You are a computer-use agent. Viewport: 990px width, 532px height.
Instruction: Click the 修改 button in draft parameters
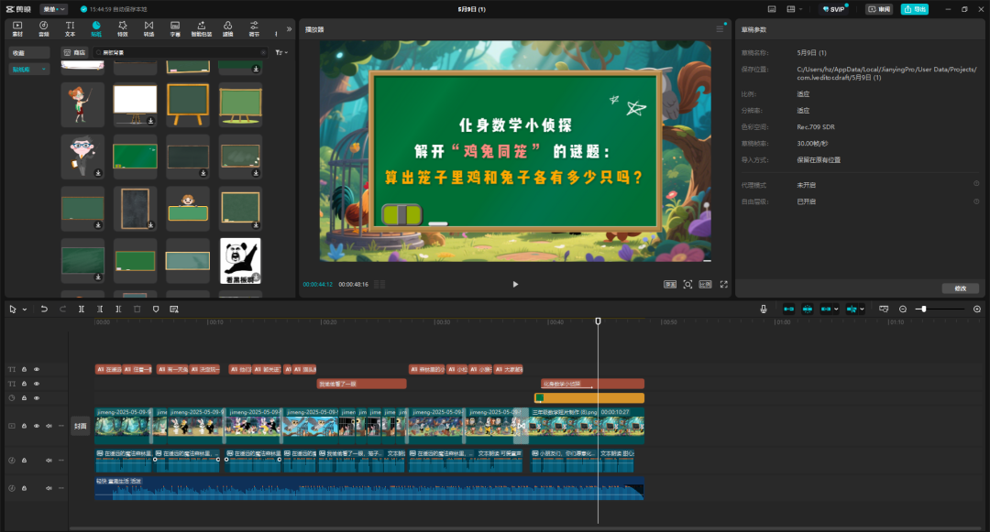click(x=960, y=288)
